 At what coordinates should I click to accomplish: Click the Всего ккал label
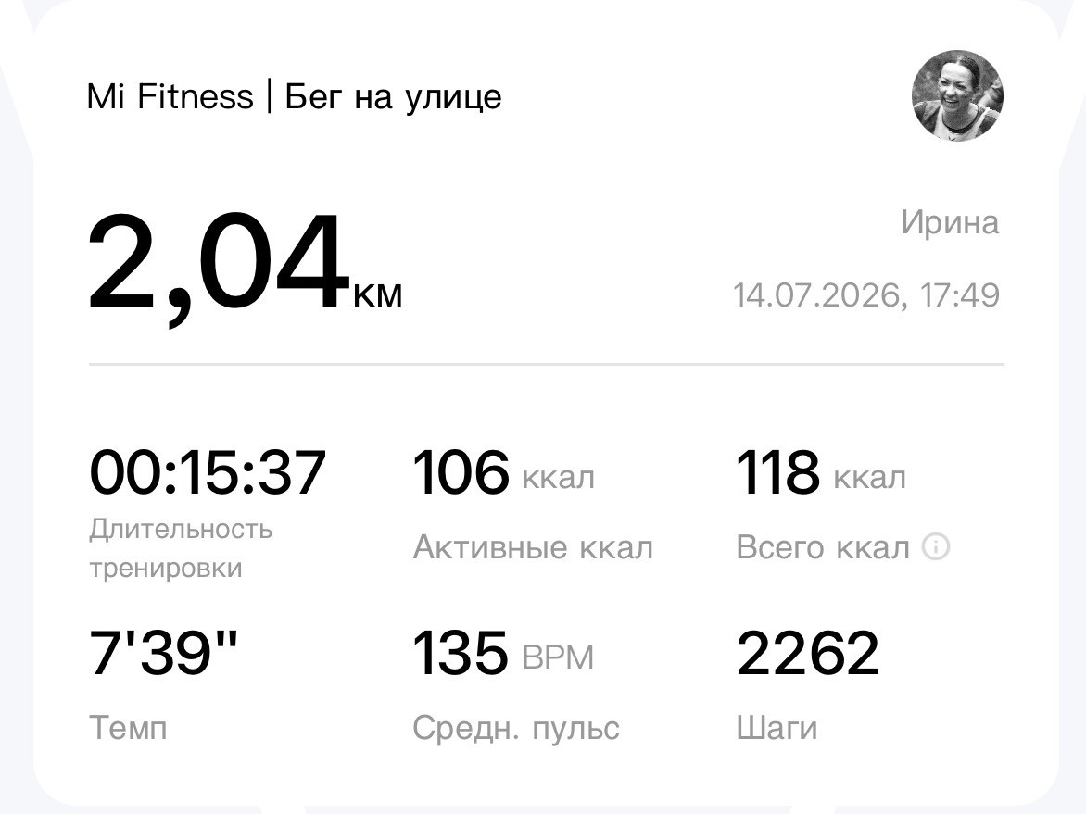823,547
